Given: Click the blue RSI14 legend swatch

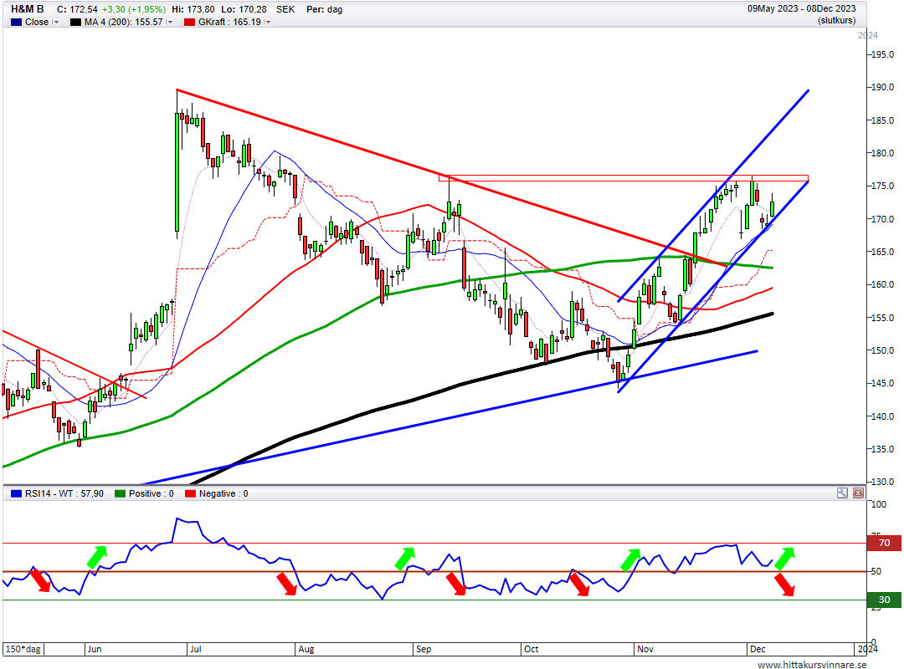Looking at the screenshot, I should pos(16,494).
